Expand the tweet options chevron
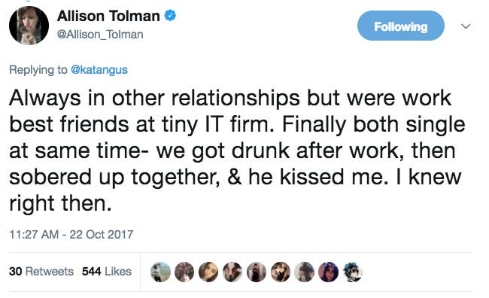 (466, 26)
